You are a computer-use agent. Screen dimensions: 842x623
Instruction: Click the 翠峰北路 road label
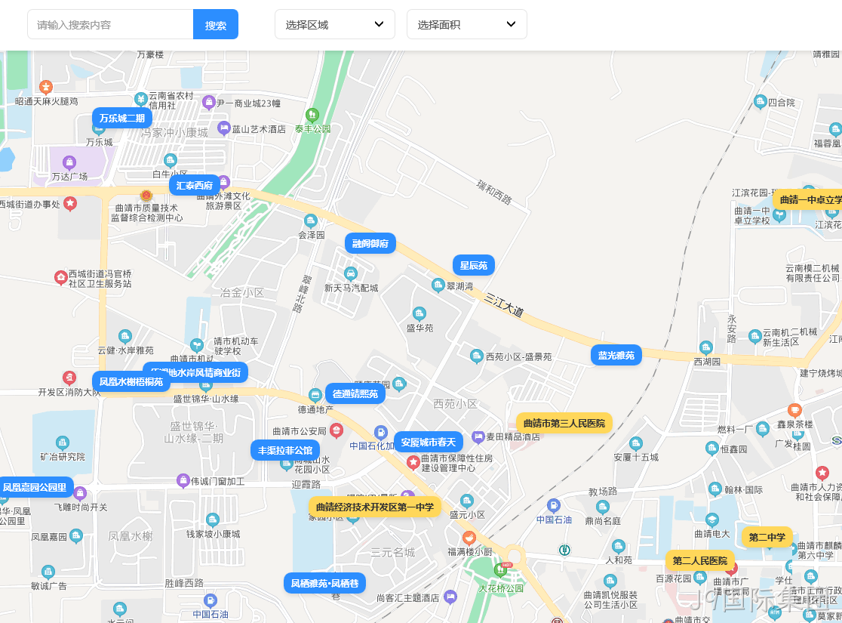[302, 294]
